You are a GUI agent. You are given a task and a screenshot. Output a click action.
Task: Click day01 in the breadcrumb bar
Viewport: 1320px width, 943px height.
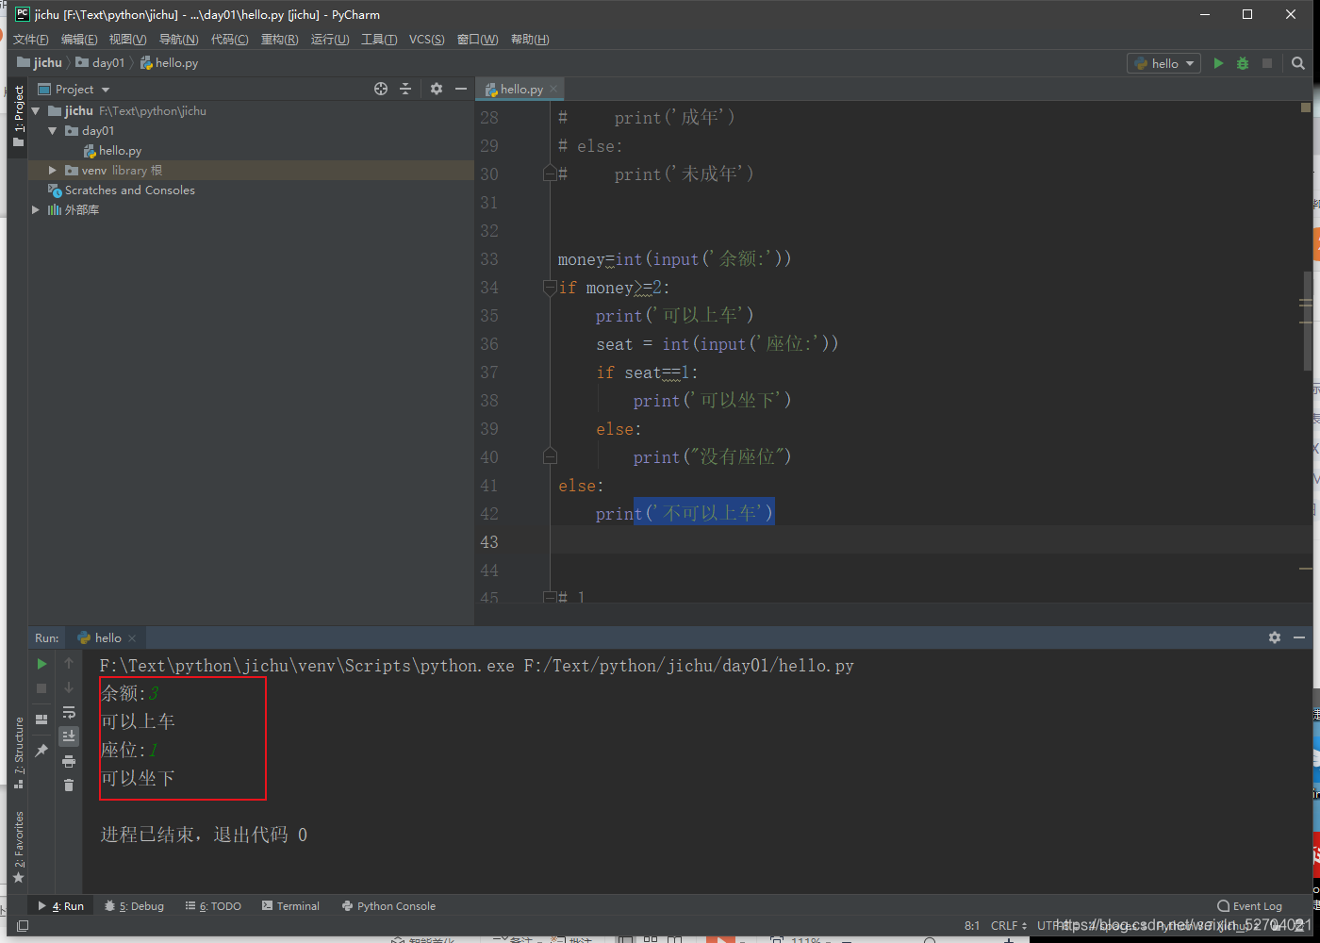[x=100, y=63]
